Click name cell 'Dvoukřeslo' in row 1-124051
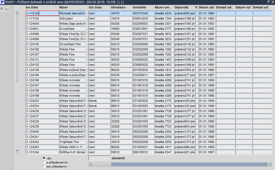The width and height of the screenshot is (275, 170). click(x=72, y=29)
